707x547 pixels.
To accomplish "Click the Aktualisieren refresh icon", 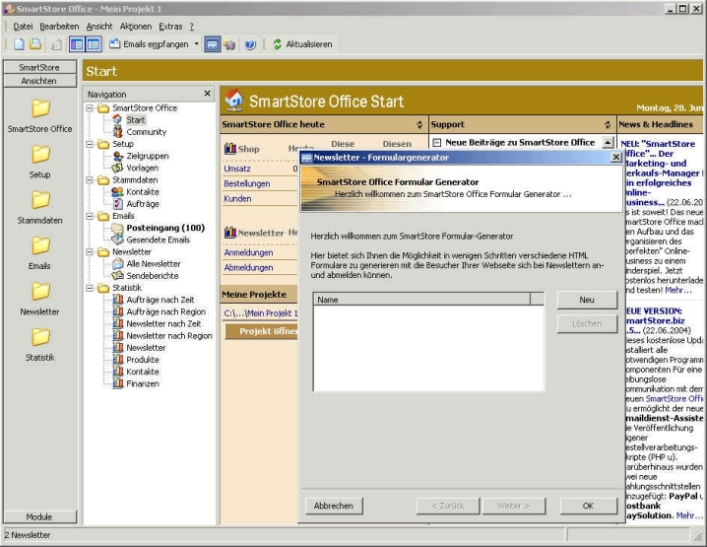I will tap(277, 44).
